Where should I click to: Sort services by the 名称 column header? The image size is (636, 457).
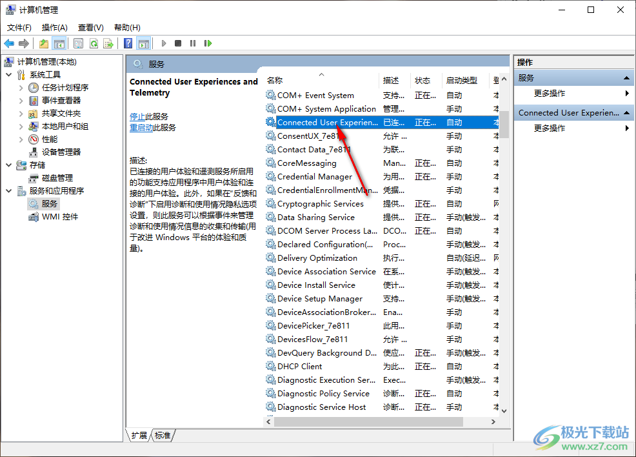tap(321, 80)
